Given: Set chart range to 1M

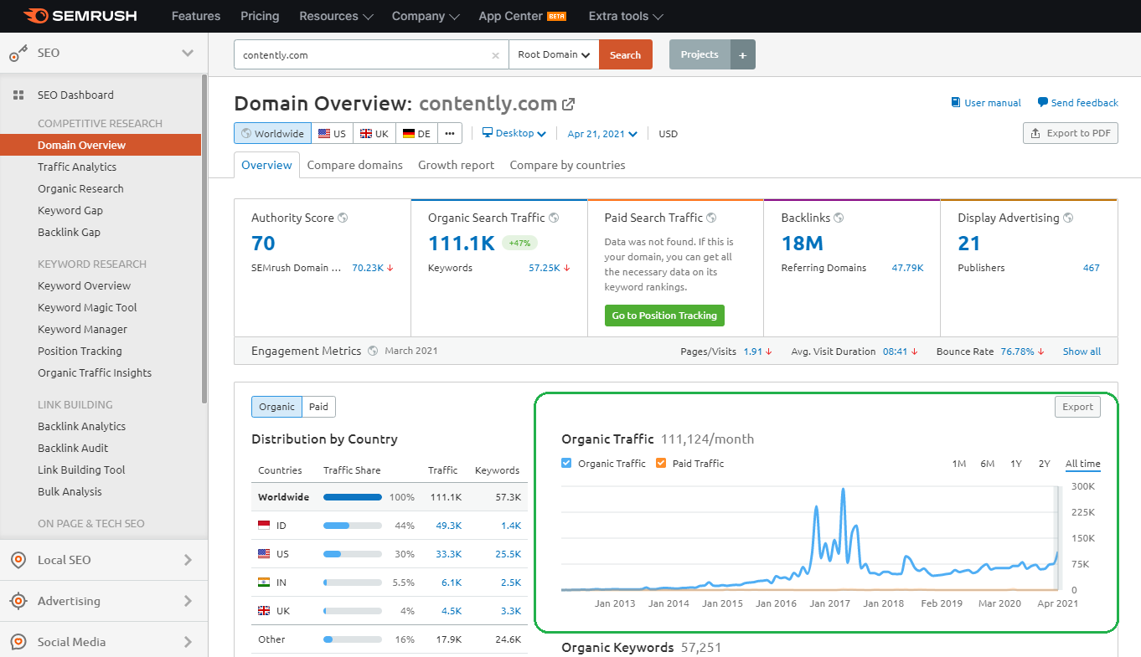Looking at the screenshot, I should pos(959,464).
